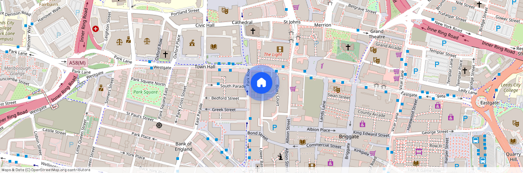The width and height of the screenshot is (523, 173).
Task: Select the purple shopping bag on Harewood Street
Action: tap(437, 106)
